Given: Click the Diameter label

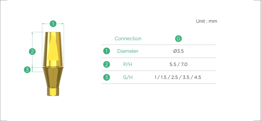Looking at the screenshot, I should click(x=128, y=51).
